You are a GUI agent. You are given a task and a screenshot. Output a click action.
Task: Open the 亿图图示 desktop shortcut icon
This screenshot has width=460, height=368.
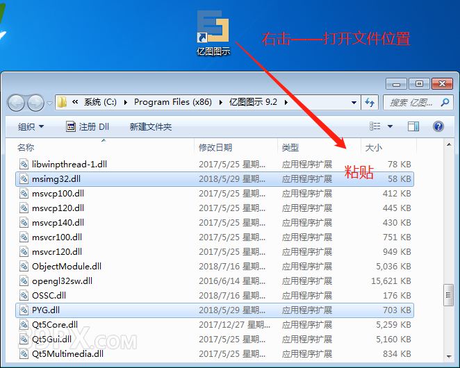point(213,33)
